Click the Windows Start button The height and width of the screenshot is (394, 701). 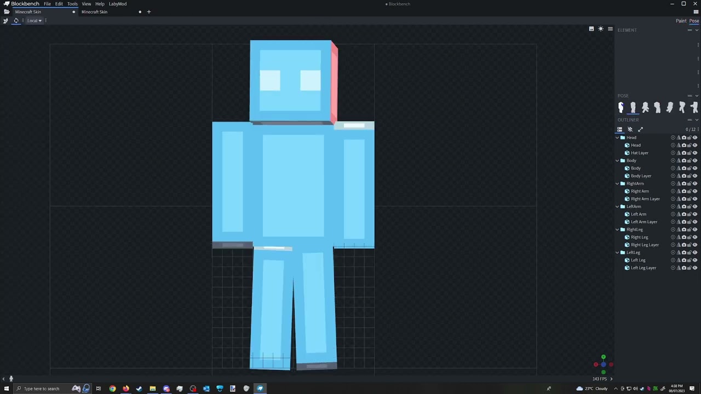point(7,389)
